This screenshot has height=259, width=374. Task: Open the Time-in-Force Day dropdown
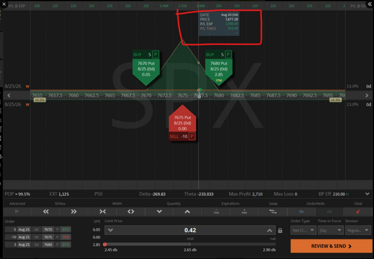point(330,230)
